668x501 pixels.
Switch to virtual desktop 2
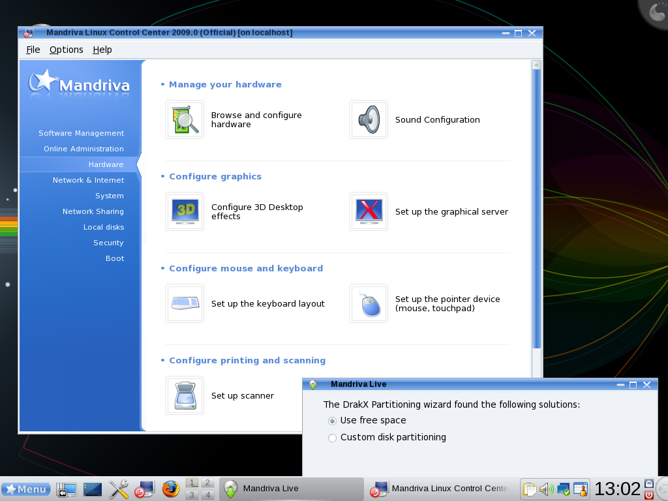click(207, 483)
